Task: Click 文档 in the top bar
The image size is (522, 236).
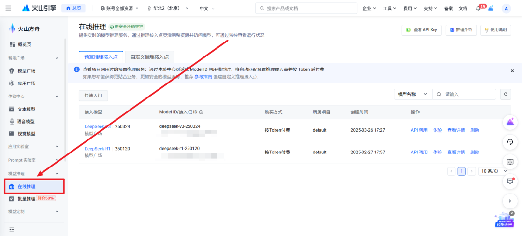Action: 463,8
